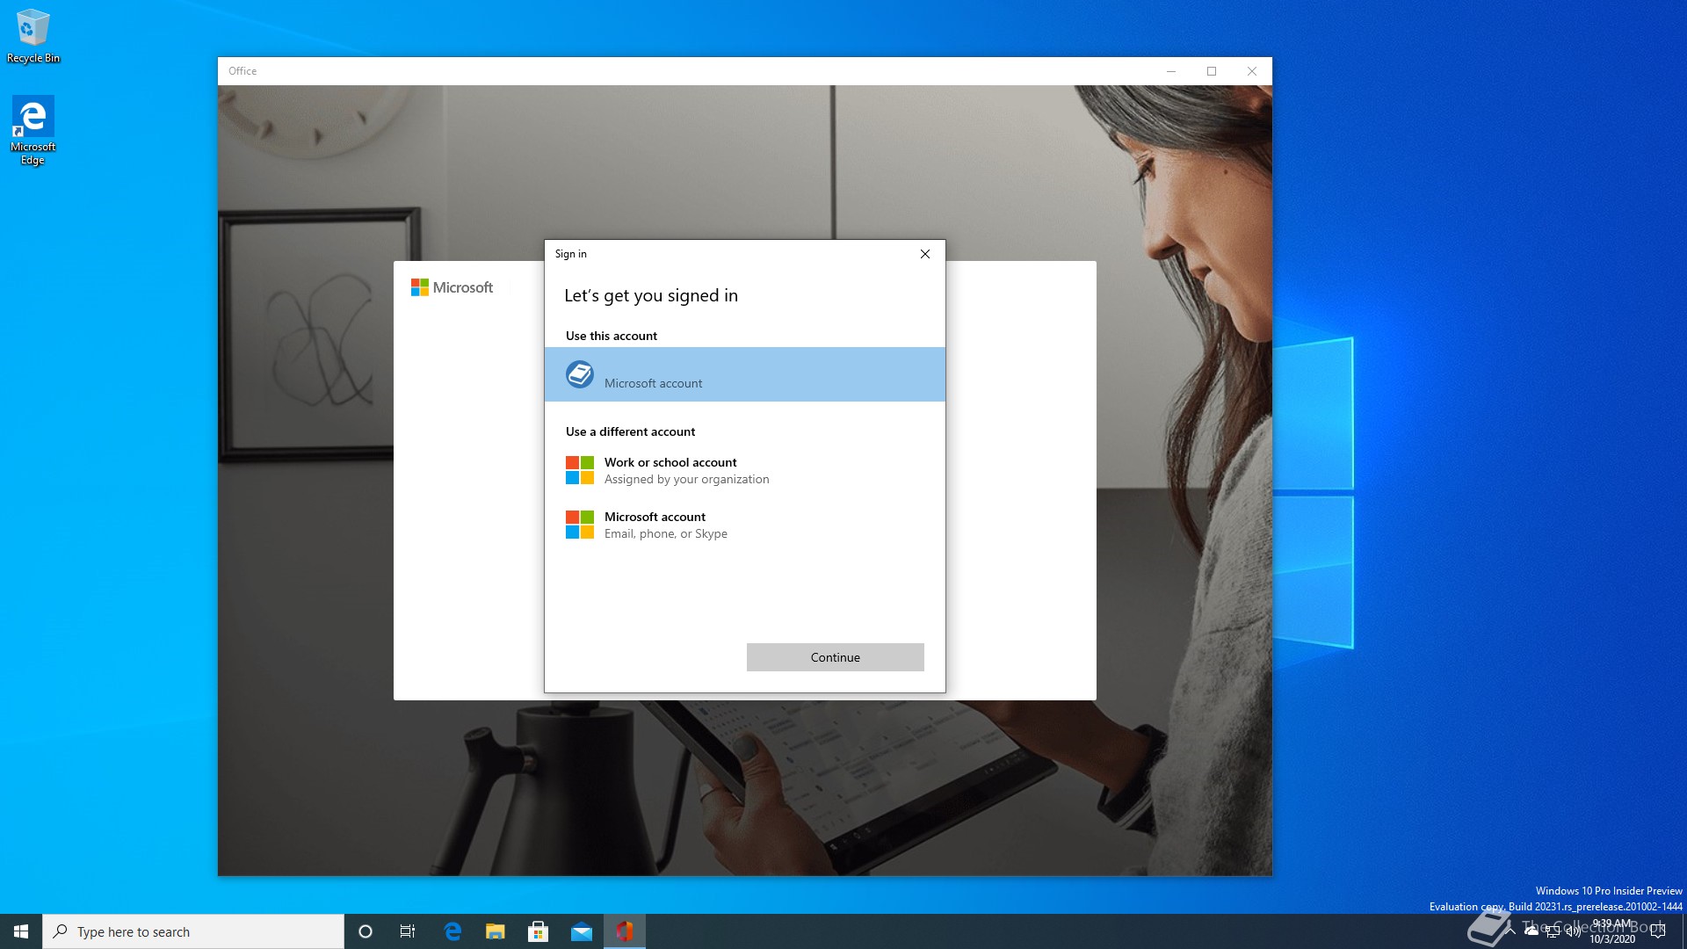Open the clock showing 9:39 AM
Viewport: 1687px width, 949px height.
pos(1612,931)
